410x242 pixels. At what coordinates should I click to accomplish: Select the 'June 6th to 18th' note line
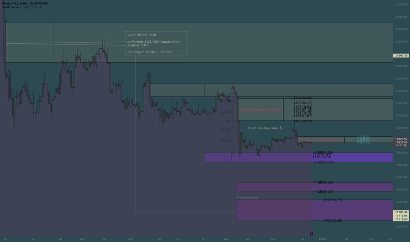[x=142, y=35]
